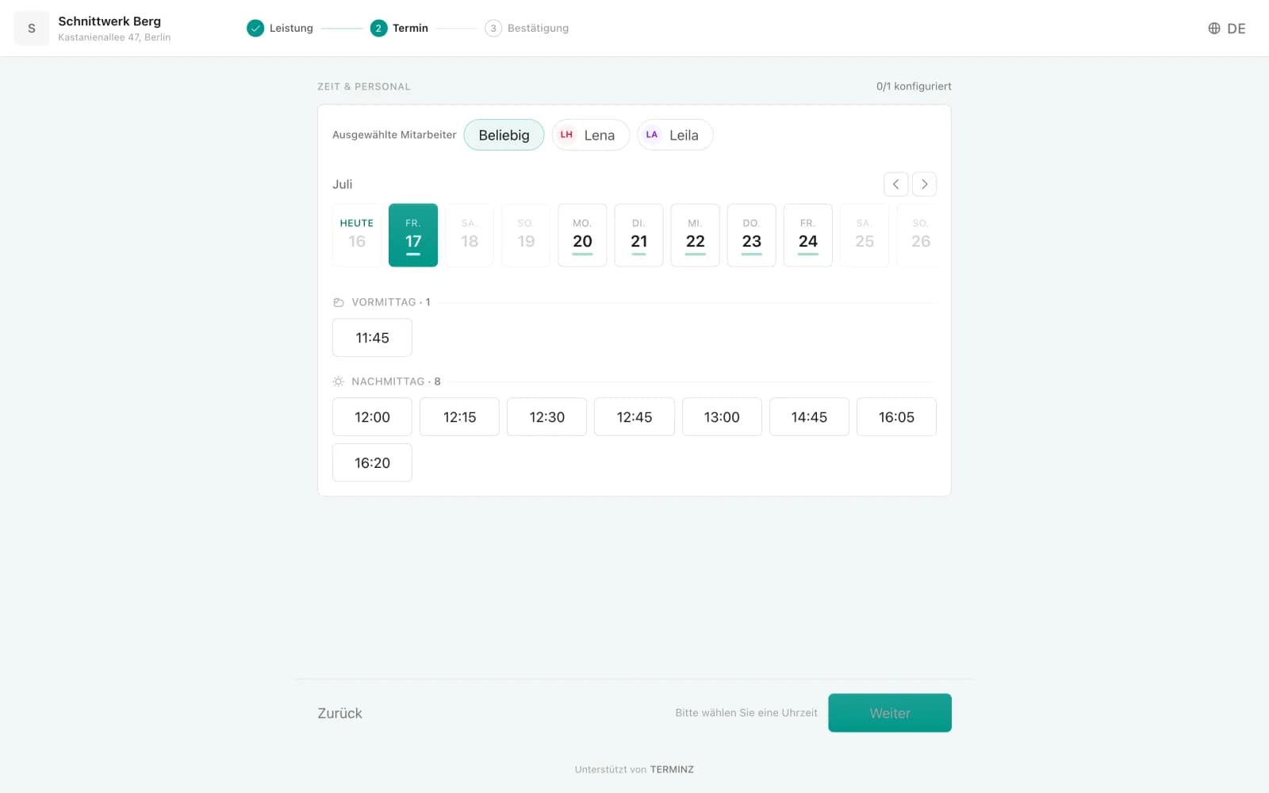Choose the 16:20 time slot

coord(372,463)
